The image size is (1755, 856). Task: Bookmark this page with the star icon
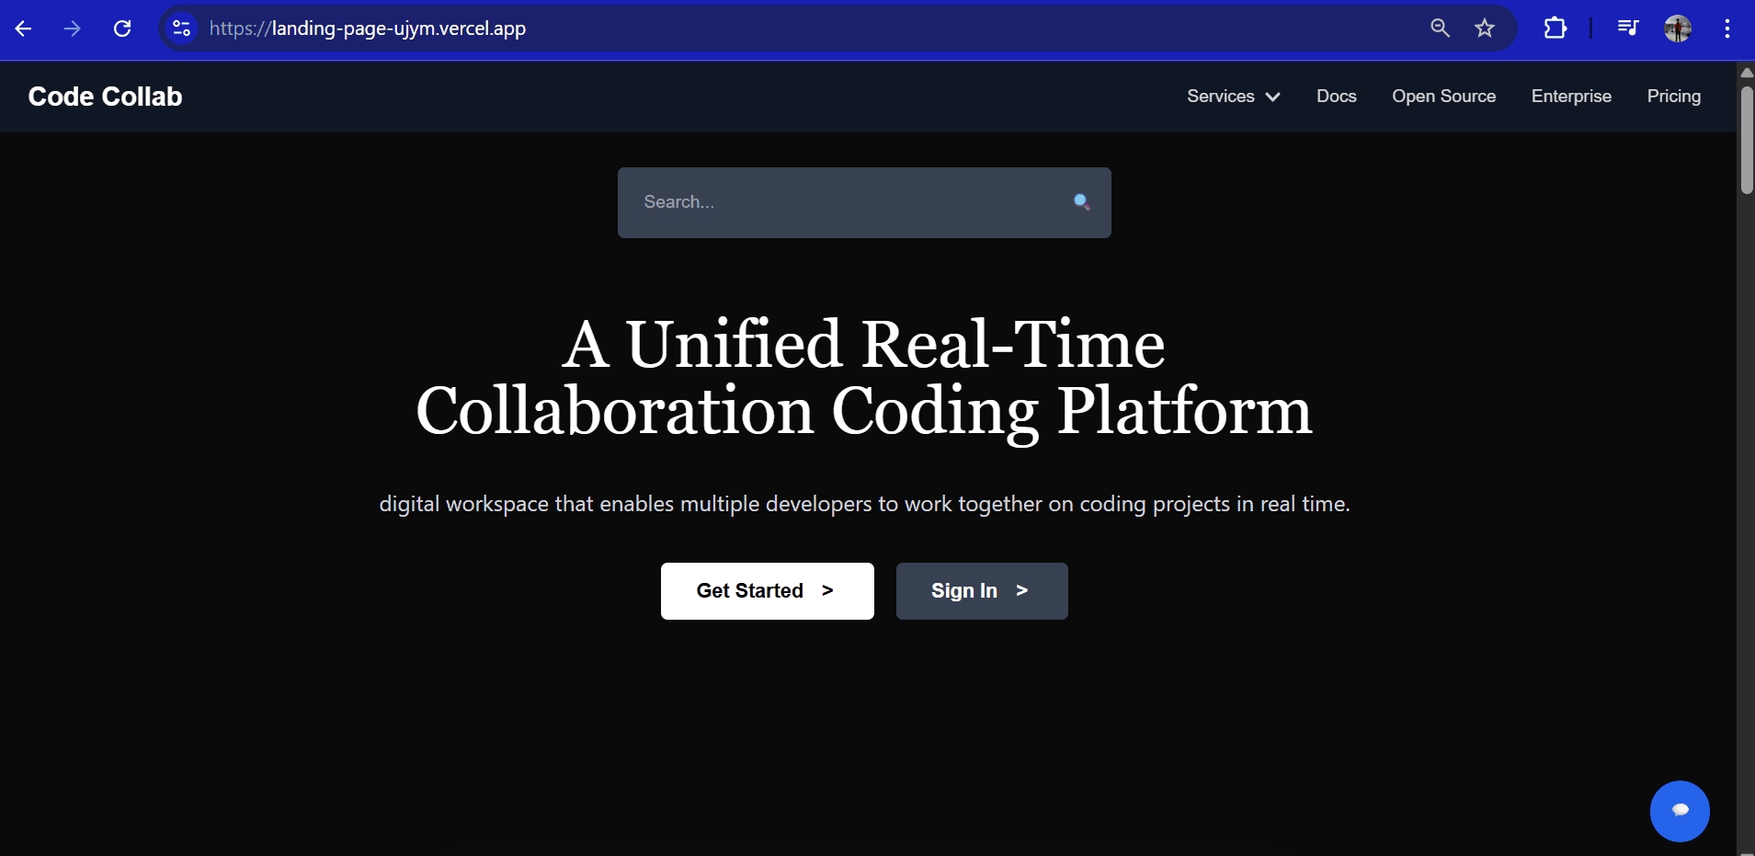(x=1485, y=29)
